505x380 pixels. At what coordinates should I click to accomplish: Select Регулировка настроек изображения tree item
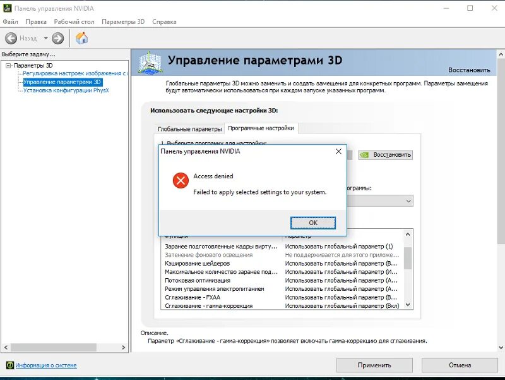coord(75,73)
